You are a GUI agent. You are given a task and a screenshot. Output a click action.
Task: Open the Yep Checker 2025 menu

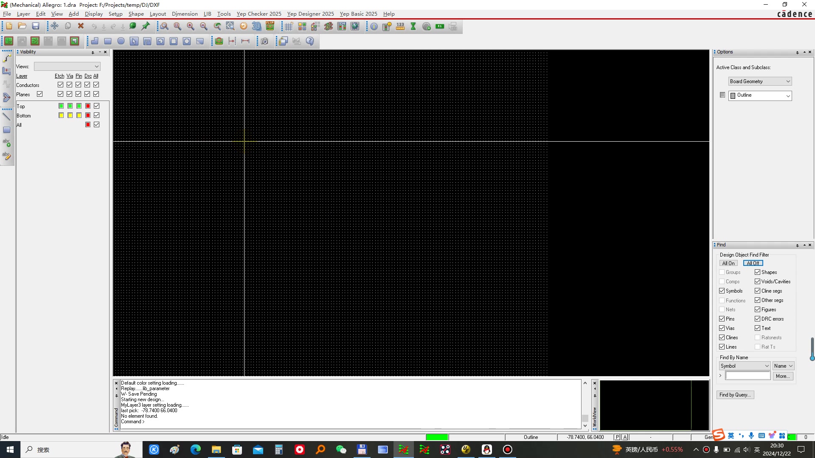click(259, 14)
